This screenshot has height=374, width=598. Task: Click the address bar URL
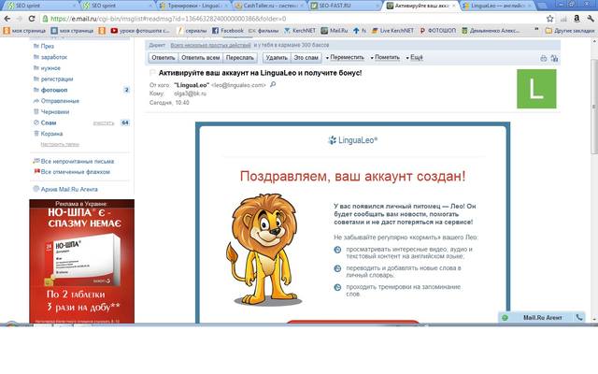[x=168, y=19]
